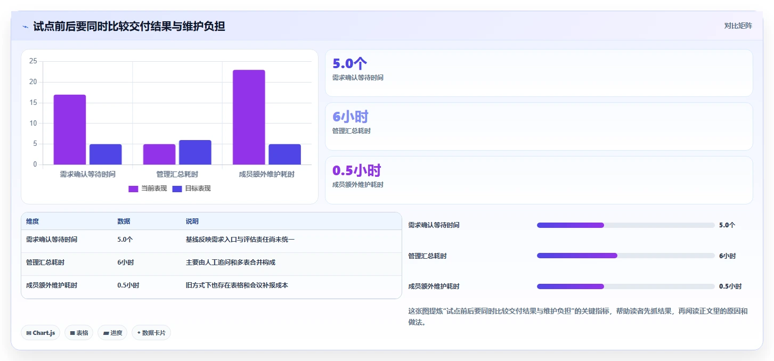Click the 成员额外维护耗时 progress bar
Screen dimensions: 774x361
[625, 286]
